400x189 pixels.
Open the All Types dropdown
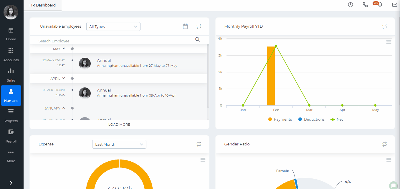[x=113, y=26]
